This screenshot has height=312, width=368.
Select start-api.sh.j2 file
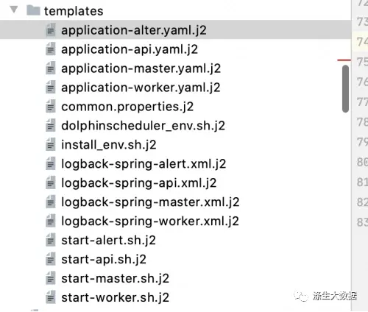point(104,260)
